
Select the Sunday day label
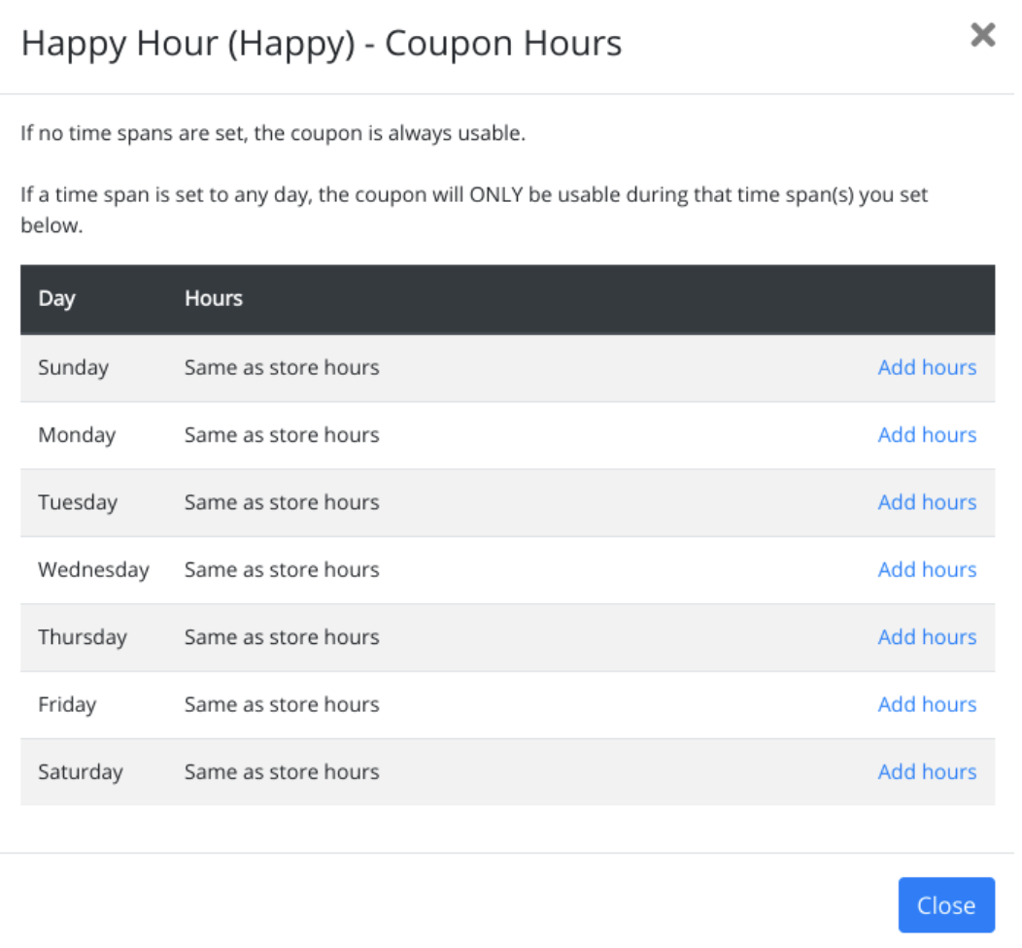click(73, 368)
